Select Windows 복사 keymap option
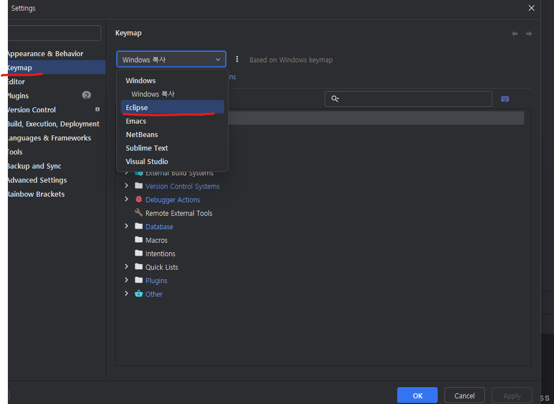Screen dimensions: 554x404 pyautogui.click(x=172, y=94)
